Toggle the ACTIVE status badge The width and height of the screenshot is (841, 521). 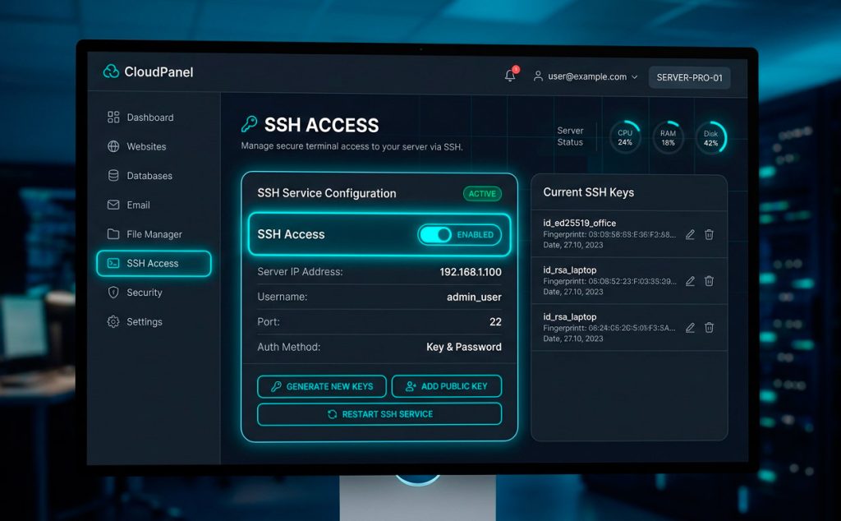pos(482,194)
